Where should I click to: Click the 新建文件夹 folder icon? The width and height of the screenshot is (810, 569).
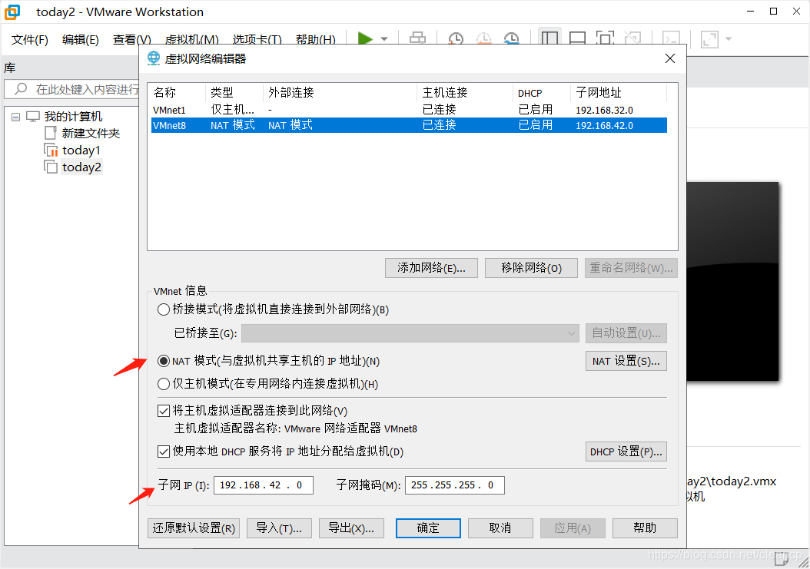click(x=51, y=133)
